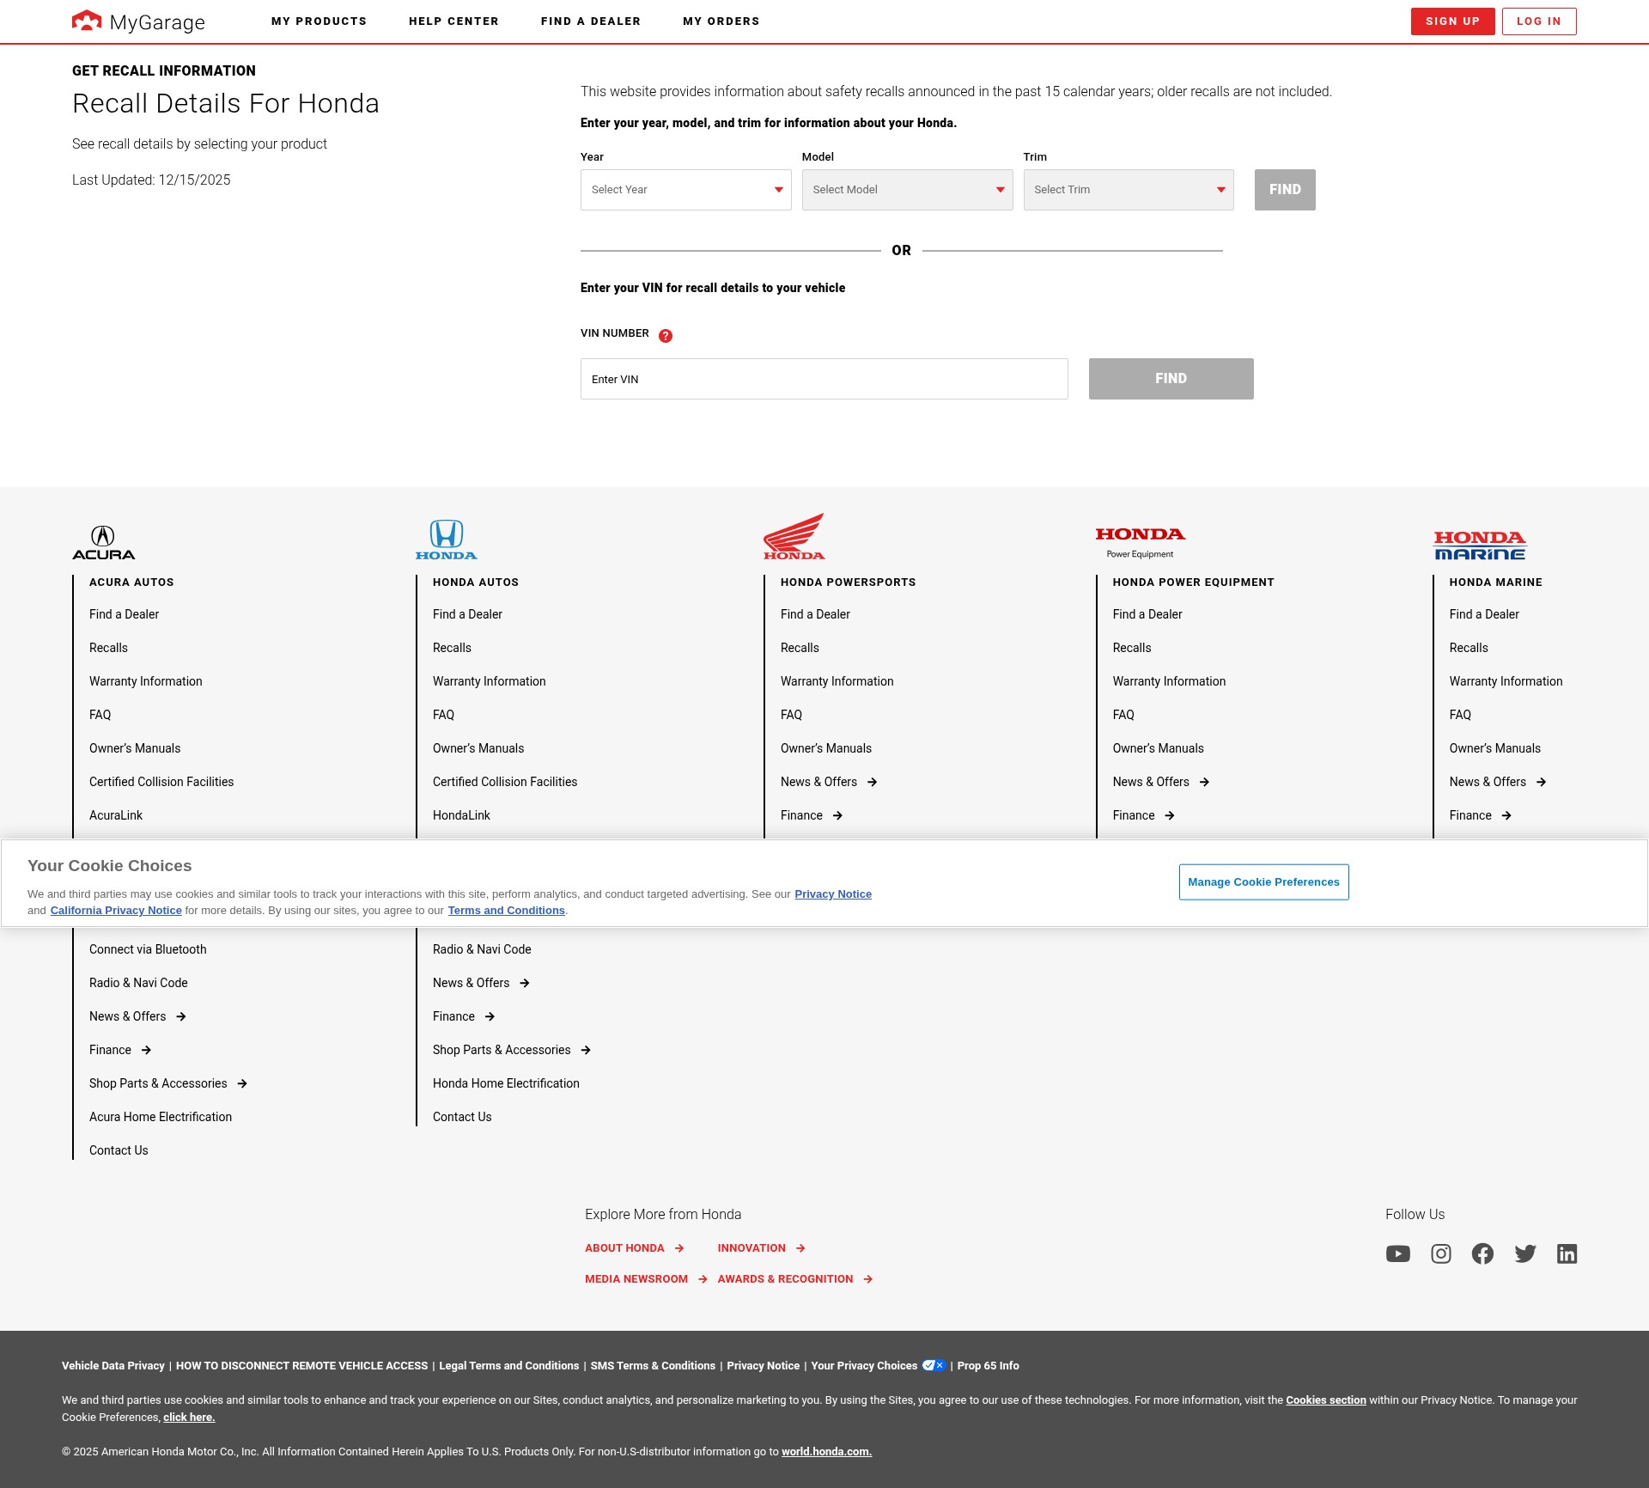This screenshot has height=1488, width=1649.
Task: Click the blue Honda Autos logo
Action: coord(447,540)
